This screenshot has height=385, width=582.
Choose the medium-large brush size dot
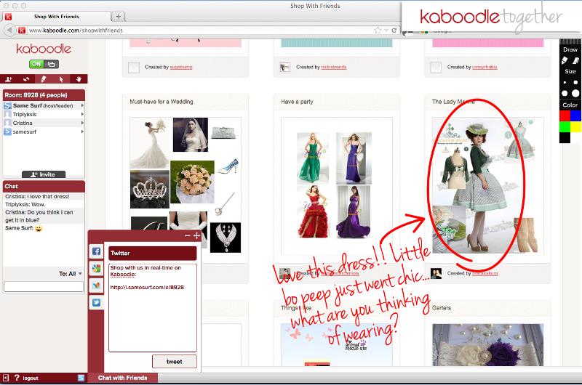(565, 94)
